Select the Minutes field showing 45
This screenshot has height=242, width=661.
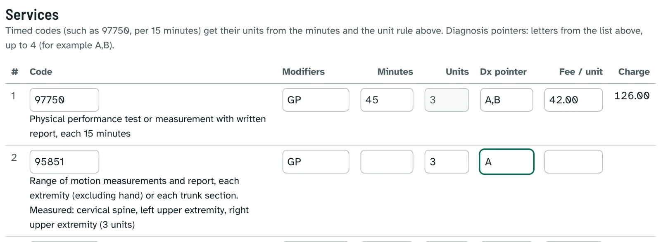387,100
